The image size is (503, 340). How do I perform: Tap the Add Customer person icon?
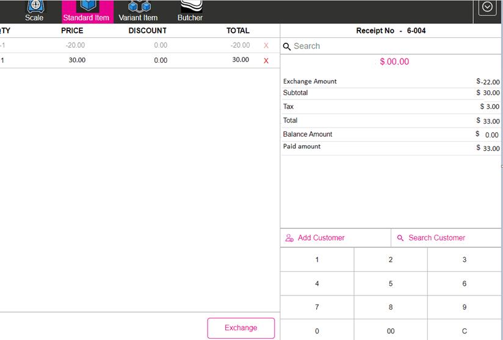289,238
